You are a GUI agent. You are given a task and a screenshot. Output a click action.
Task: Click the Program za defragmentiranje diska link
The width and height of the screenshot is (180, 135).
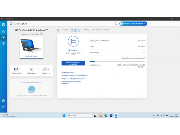[x=74, y=79]
